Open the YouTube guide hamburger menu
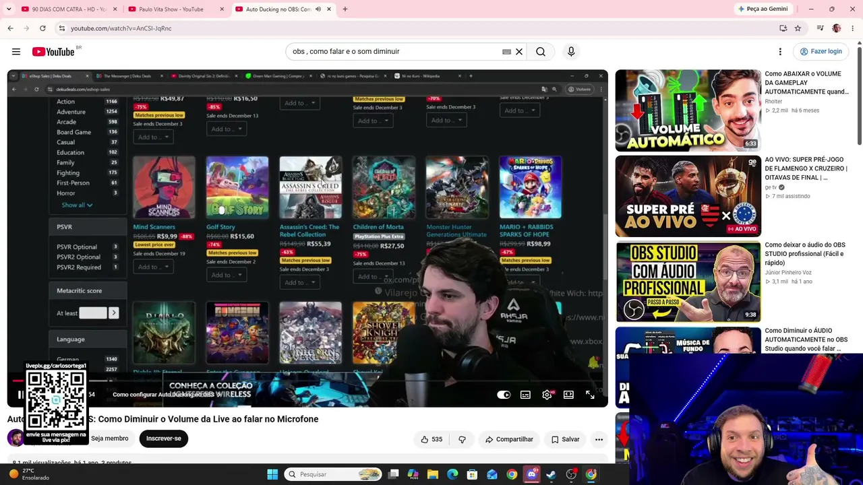This screenshot has width=863, height=485. click(16, 52)
